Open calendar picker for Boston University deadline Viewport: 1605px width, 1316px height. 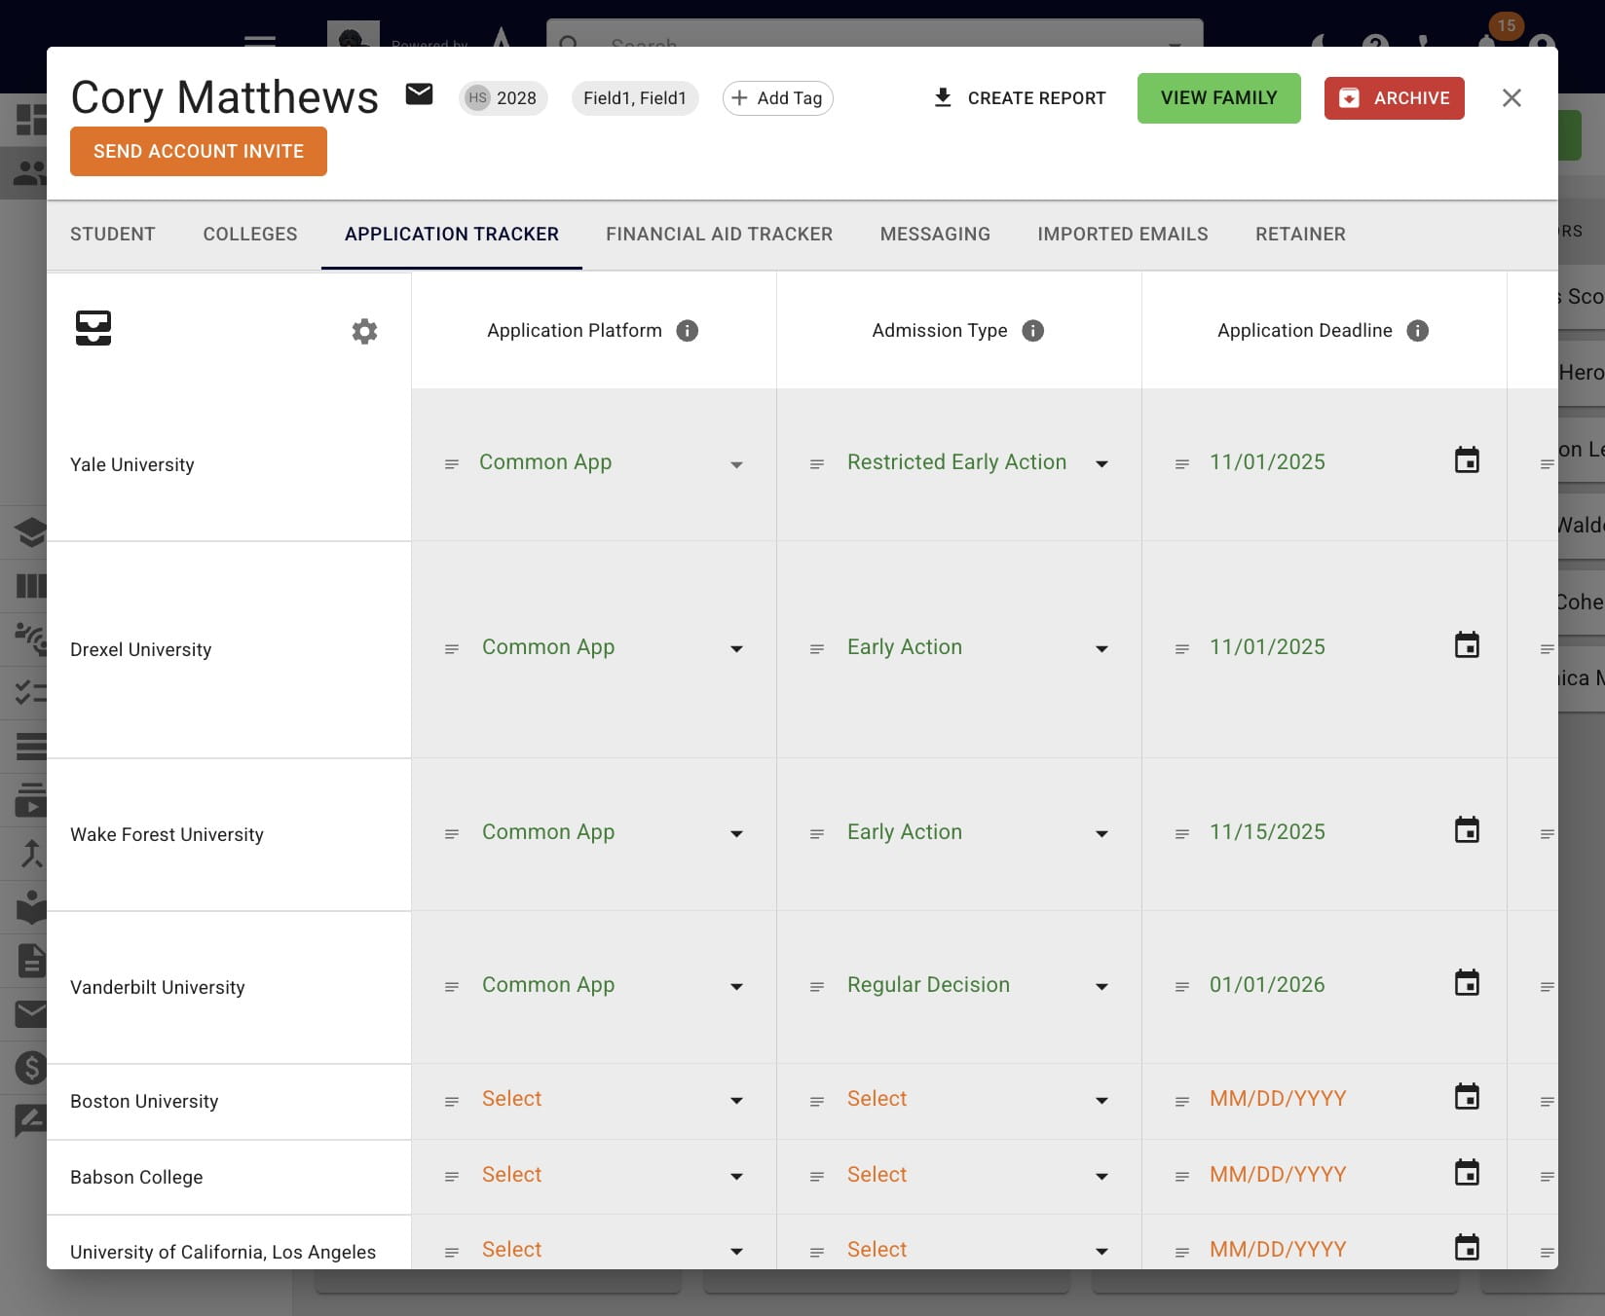(x=1467, y=1097)
